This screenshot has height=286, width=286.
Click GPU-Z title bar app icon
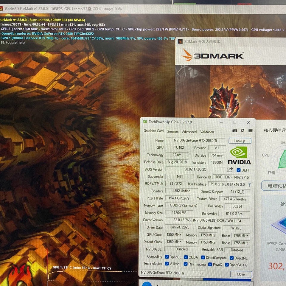pyautogui.click(x=145, y=122)
